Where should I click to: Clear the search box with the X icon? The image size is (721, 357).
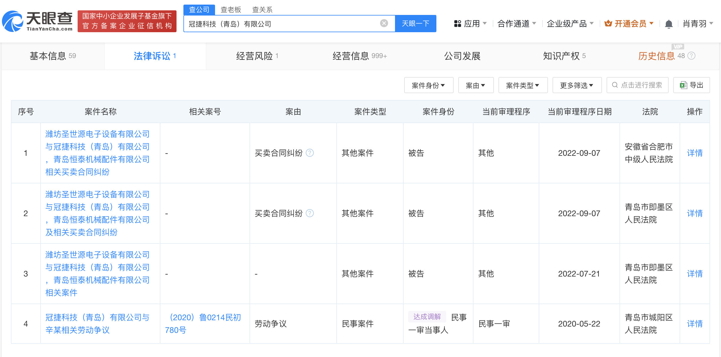[384, 23]
